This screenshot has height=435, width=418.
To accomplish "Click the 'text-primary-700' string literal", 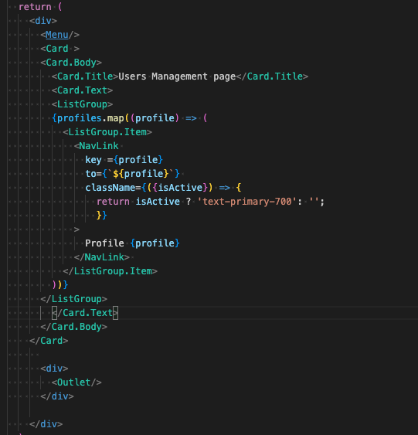I will tap(247, 202).
